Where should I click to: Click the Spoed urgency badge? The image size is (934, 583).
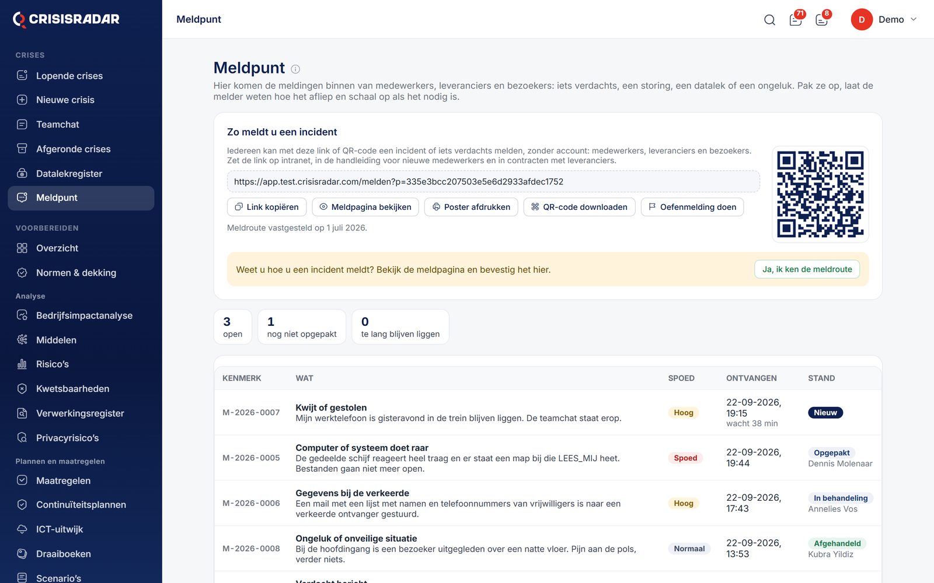685,458
